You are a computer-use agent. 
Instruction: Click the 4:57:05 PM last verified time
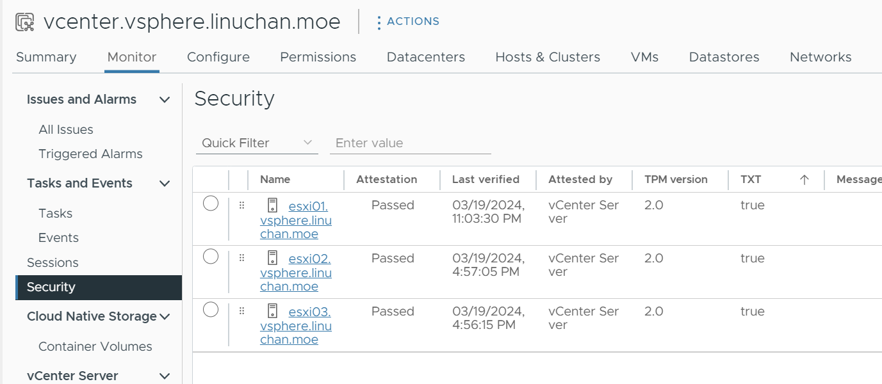(486, 272)
